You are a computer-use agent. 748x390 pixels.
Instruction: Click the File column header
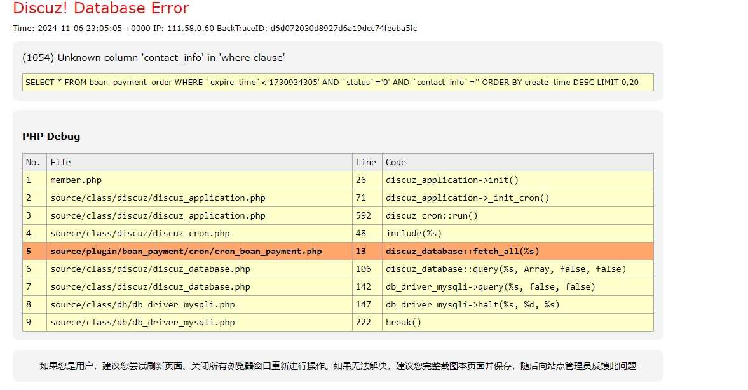point(61,163)
